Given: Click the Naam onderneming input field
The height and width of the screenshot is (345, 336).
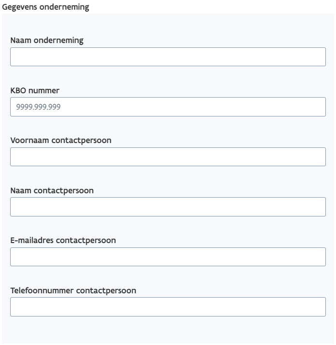Looking at the screenshot, I should pos(168,57).
